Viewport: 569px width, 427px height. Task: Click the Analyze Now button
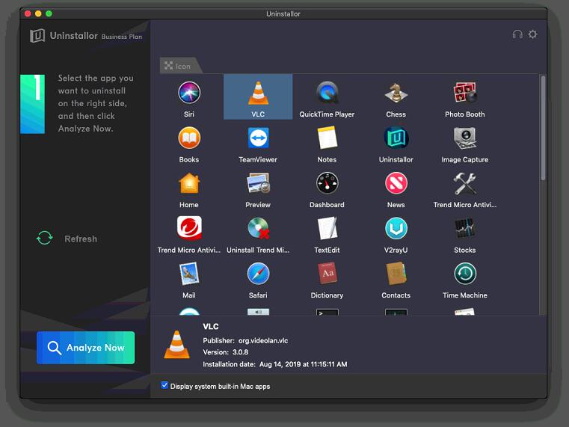pyautogui.click(x=86, y=348)
